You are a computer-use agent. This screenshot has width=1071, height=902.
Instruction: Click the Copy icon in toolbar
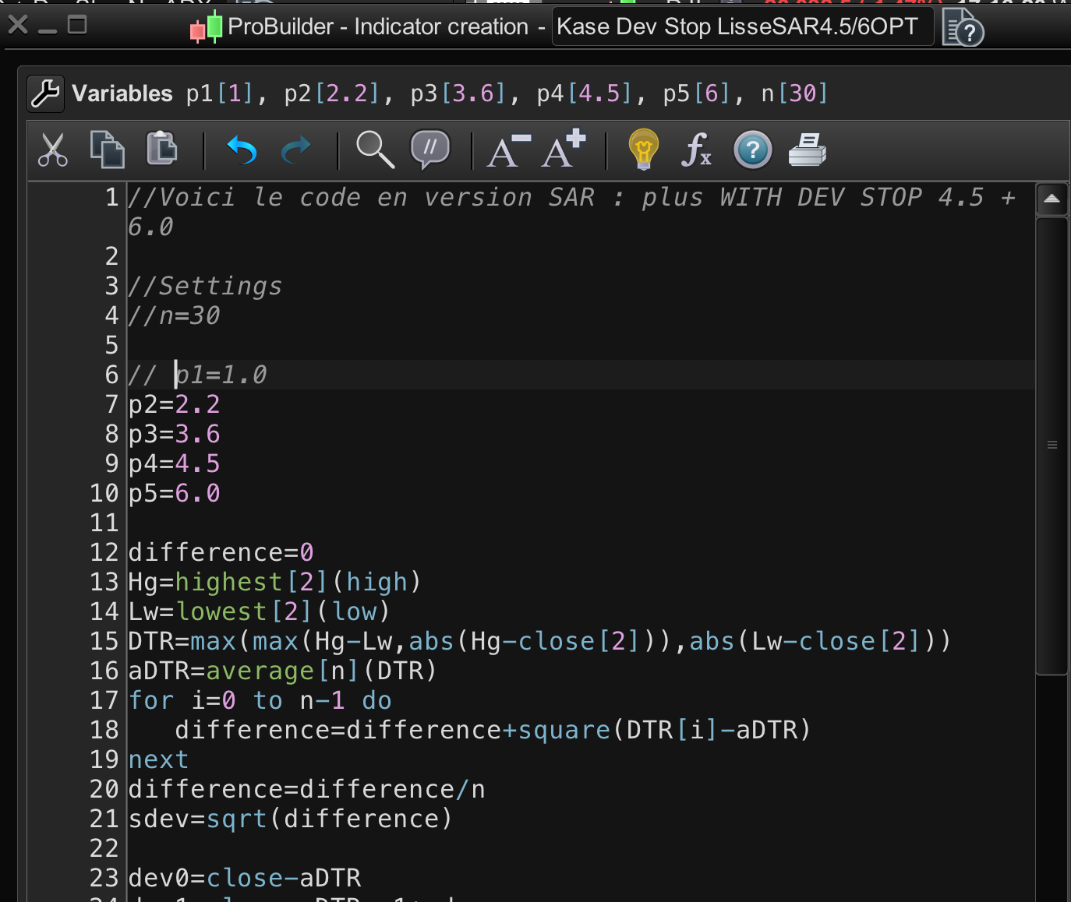pos(107,150)
